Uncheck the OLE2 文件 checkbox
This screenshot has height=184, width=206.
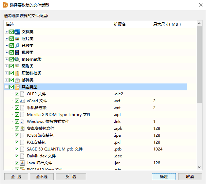(x=17, y=94)
